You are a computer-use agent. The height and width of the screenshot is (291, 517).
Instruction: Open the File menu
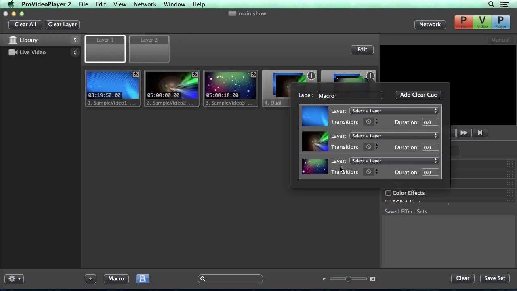click(x=83, y=4)
